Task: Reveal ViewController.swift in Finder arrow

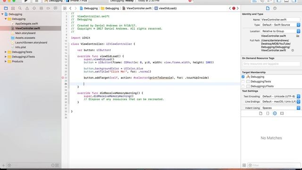Action: tap(293, 51)
